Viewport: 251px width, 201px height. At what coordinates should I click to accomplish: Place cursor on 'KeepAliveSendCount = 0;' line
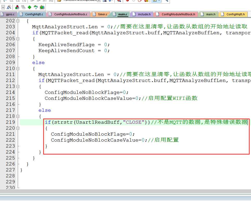click(74, 51)
